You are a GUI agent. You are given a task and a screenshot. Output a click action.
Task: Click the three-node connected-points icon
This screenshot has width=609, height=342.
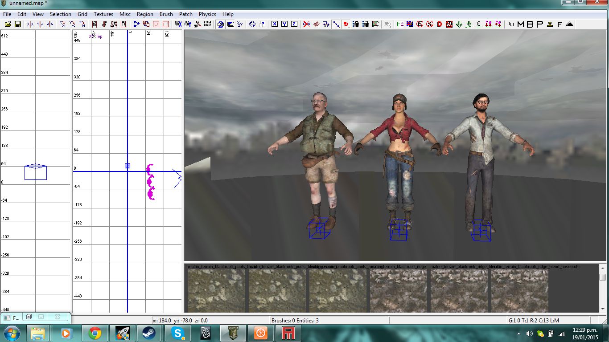pyautogui.click(x=136, y=24)
